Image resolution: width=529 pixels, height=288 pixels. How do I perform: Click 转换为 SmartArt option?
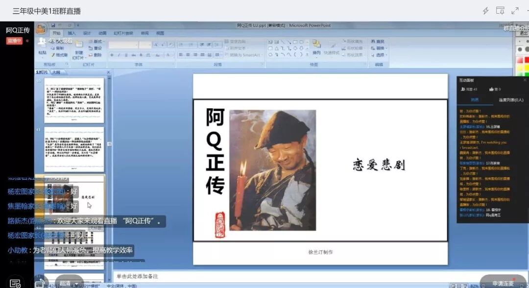242,55
